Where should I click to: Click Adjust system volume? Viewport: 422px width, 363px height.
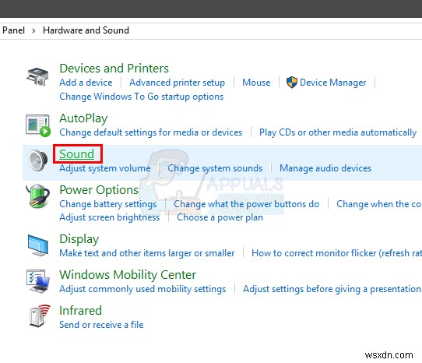click(x=105, y=168)
